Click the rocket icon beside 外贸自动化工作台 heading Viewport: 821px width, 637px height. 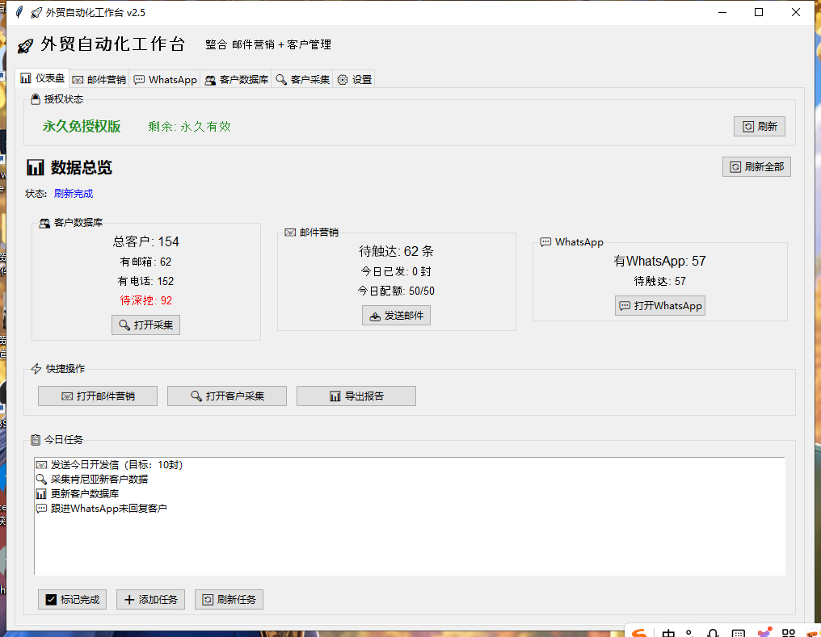[25, 45]
